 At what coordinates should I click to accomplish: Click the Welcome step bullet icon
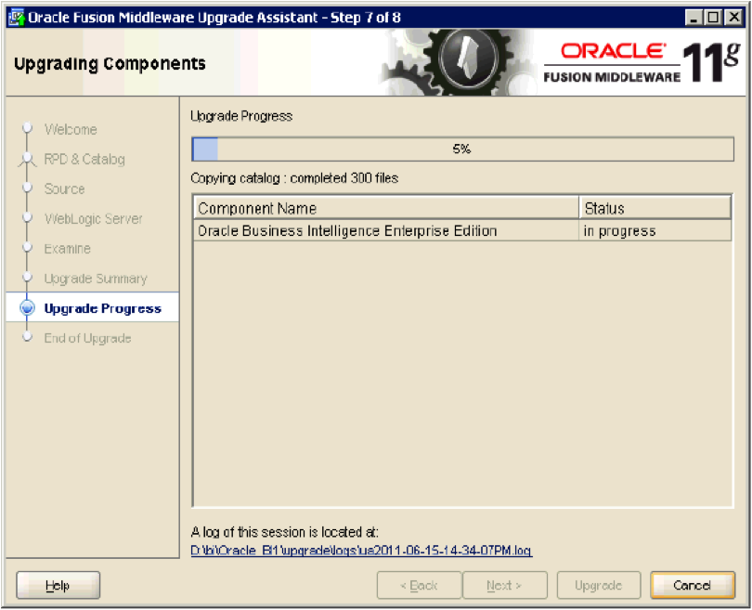coord(27,128)
